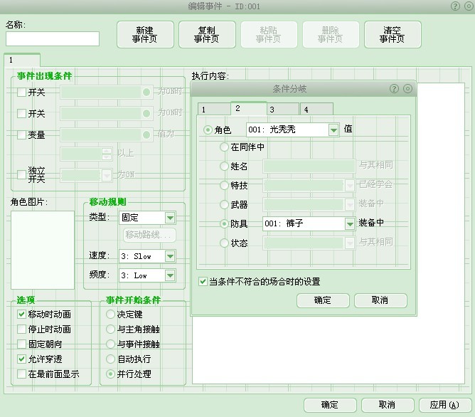Open the 速度 3: Slow dropdown

pyautogui.click(x=170, y=256)
